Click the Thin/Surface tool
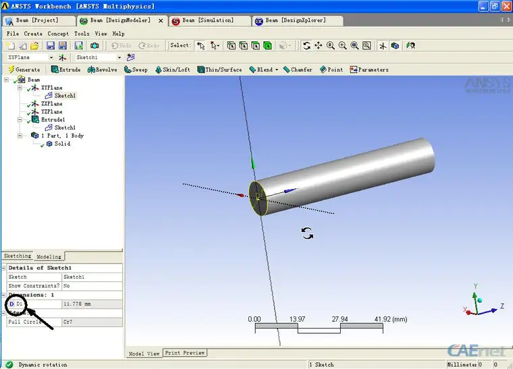This screenshot has width=513, height=369. 219,69
